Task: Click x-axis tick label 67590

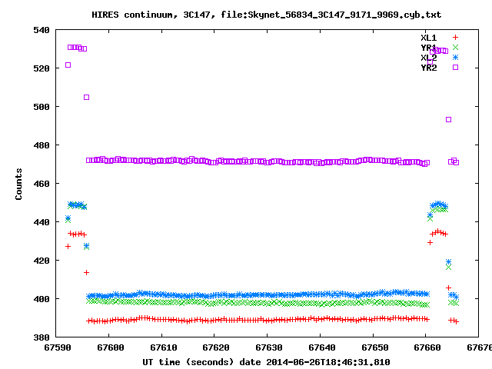Action: pyautogui.click(x=58, y=347)
